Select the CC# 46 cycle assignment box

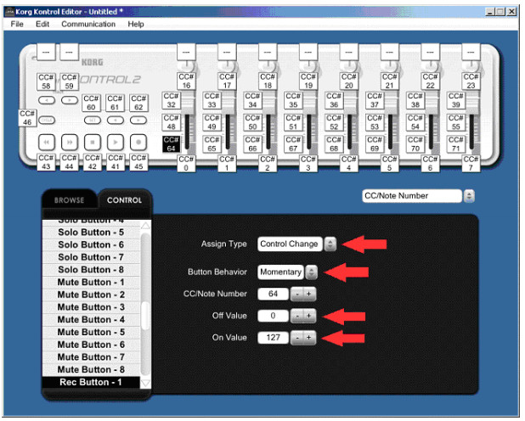[27, 118]
